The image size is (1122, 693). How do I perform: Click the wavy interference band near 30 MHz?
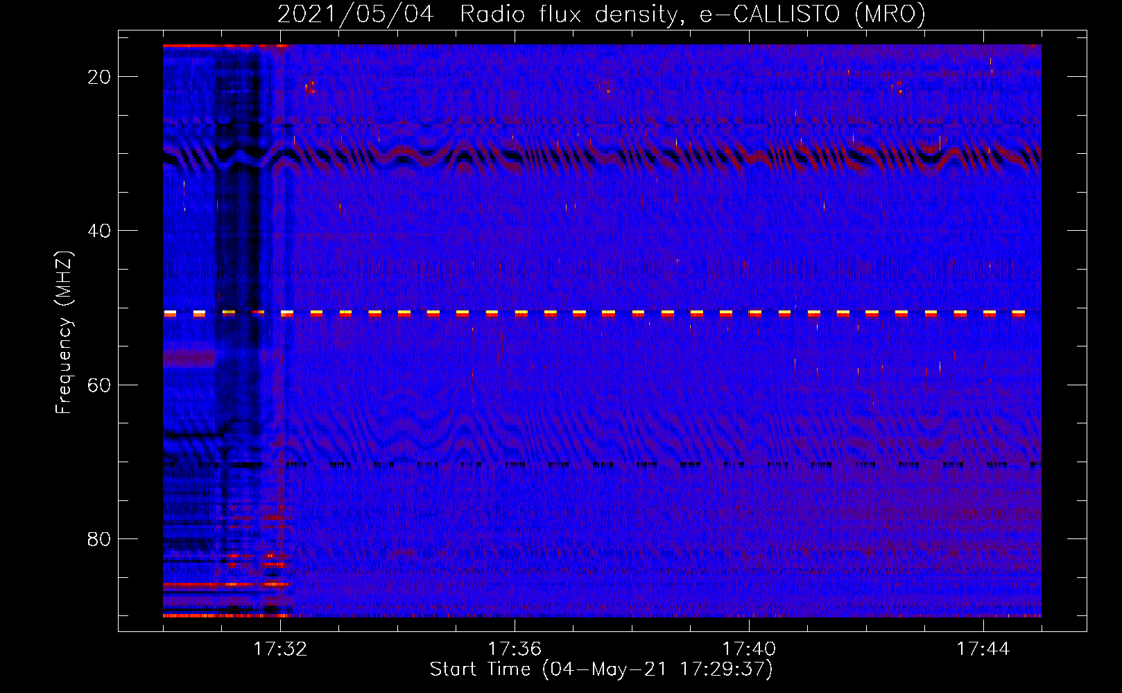tap(602, 156)
